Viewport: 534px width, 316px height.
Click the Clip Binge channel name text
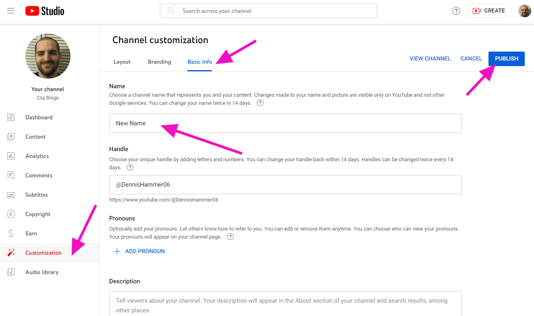pos(48,98)
